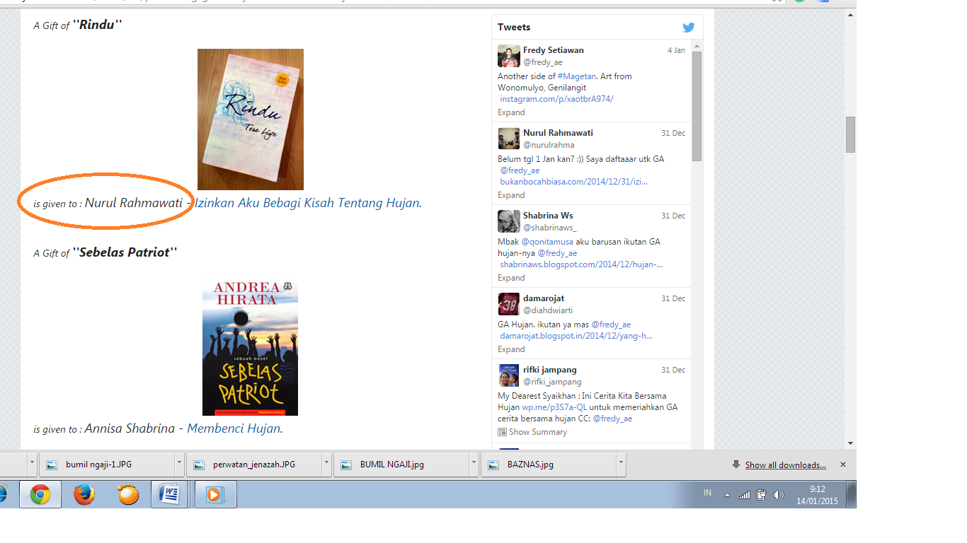Open link Izinkan Aku Bebagi Kisah Tentang Hujan
This screenshot has width=967, height=543.
tap(307, 203)
